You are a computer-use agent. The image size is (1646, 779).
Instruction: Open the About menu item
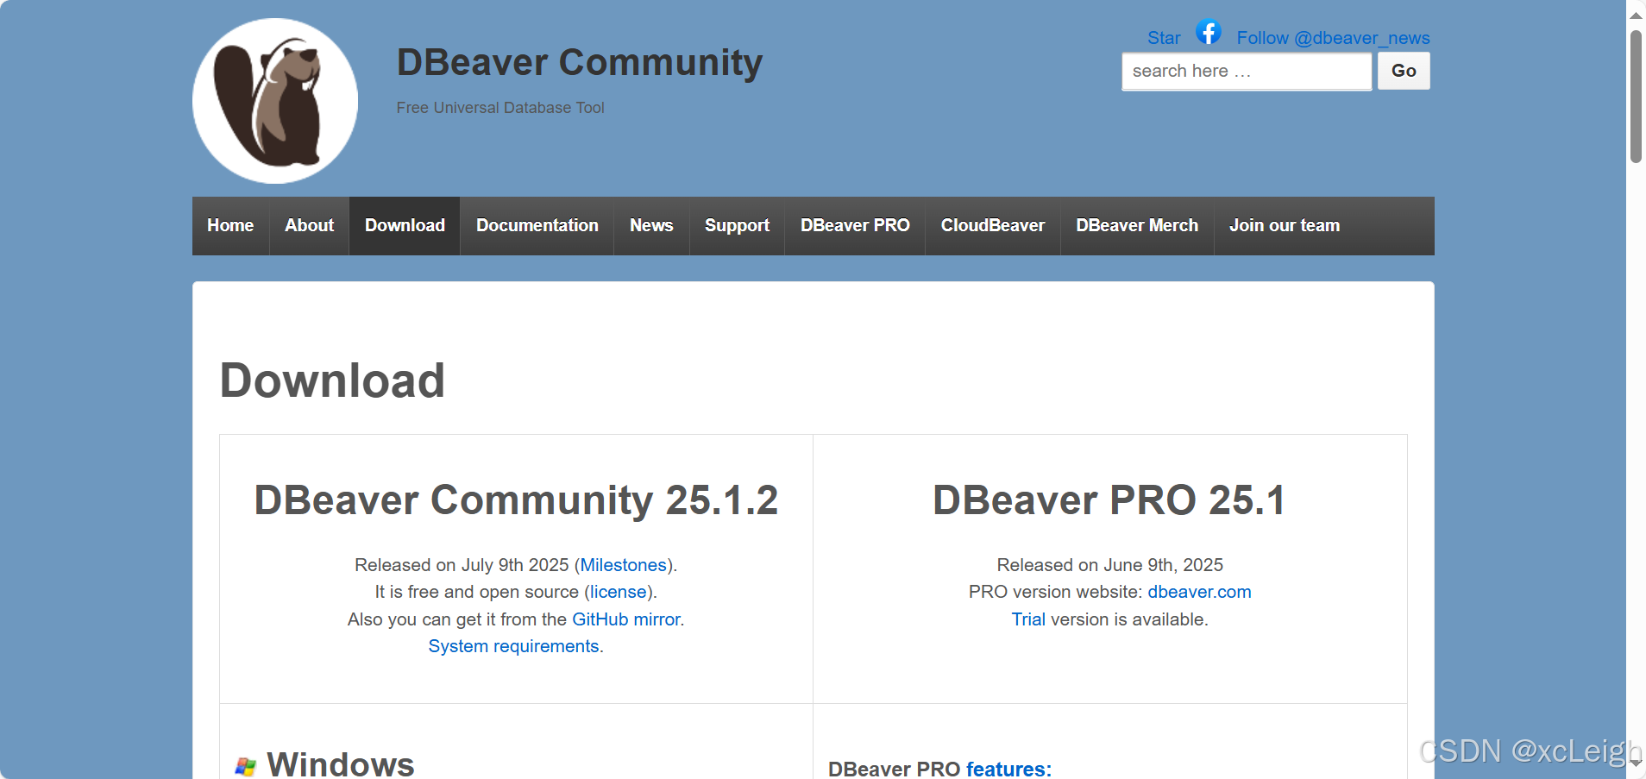(309, 225)
